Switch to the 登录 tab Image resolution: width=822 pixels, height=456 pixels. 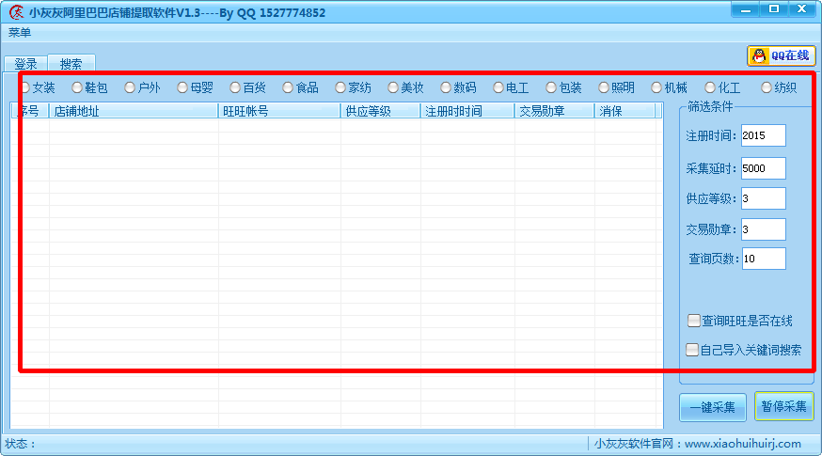tap(25, 63)
